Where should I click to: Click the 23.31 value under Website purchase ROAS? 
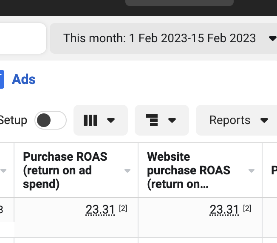224,209
